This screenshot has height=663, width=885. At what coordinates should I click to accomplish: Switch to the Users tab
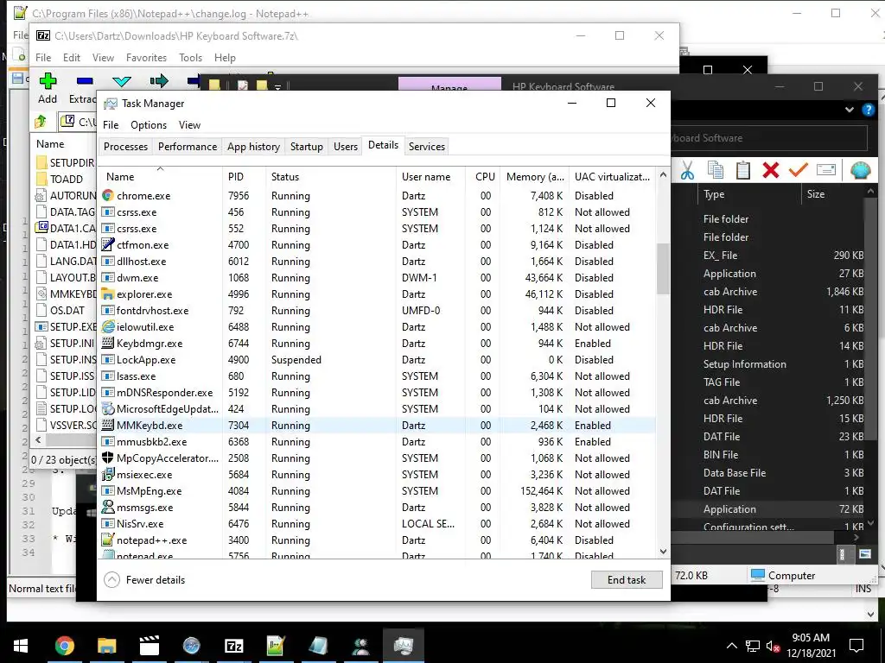click(x=346, y=147)
